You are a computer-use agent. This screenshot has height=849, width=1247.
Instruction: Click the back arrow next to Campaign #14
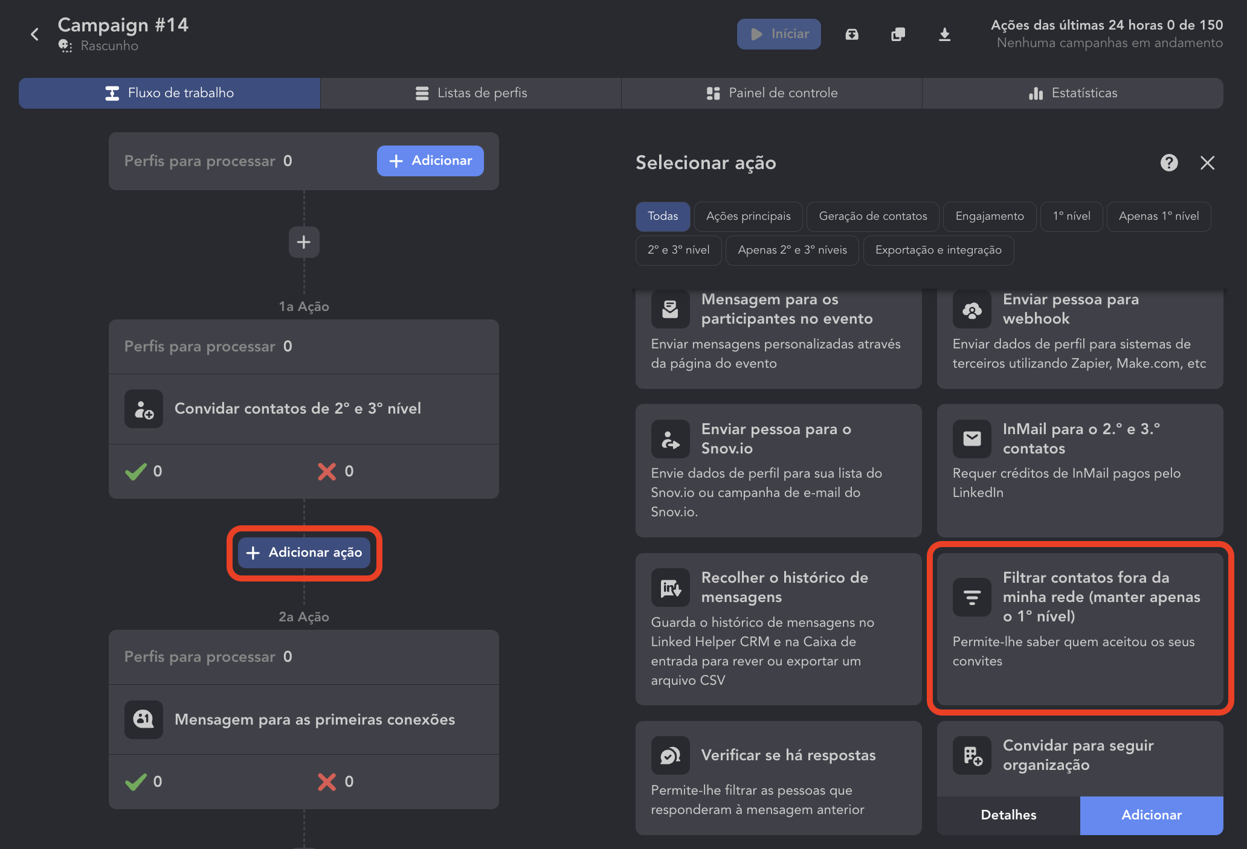34,34
